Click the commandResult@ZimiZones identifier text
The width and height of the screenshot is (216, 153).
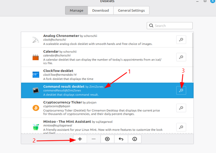[x=62, y=91]
